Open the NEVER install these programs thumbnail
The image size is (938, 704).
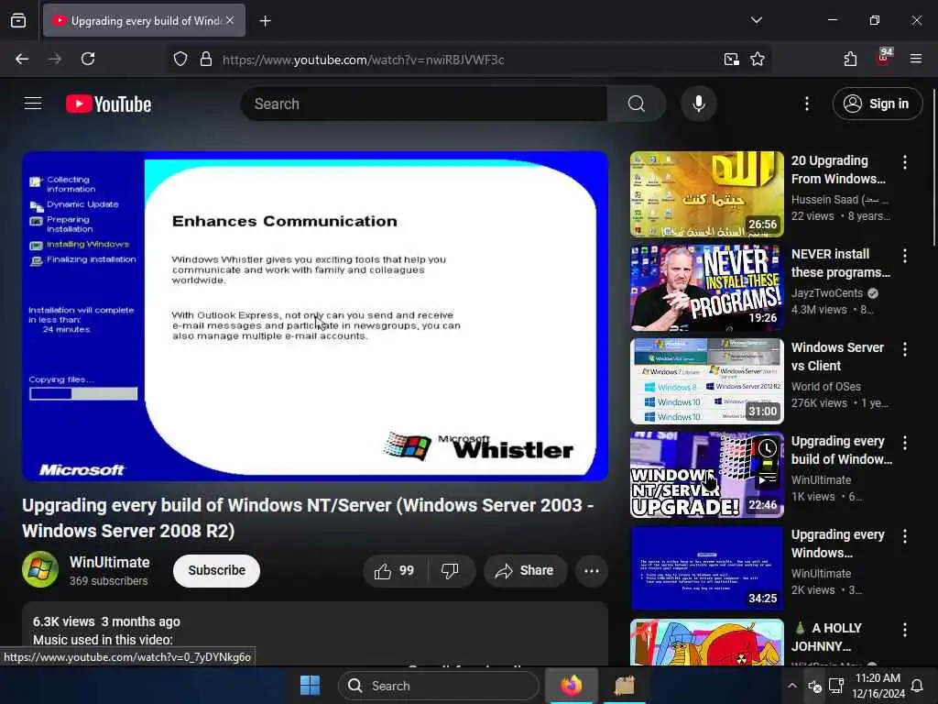[x=706, y=288]
